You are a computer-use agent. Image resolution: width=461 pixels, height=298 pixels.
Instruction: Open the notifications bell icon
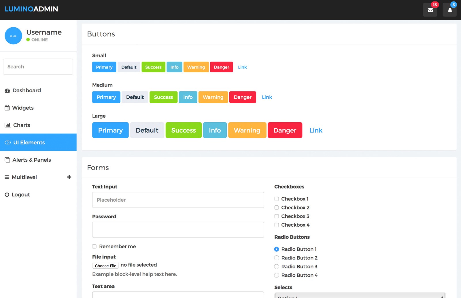click(449, 10)
